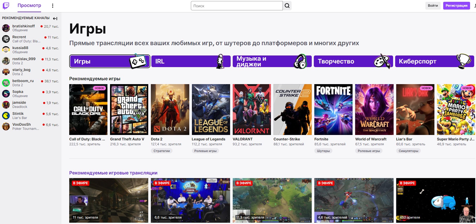Open jamside channel avatar
Screen dimensions: 476x224
[x=6, y=104]
